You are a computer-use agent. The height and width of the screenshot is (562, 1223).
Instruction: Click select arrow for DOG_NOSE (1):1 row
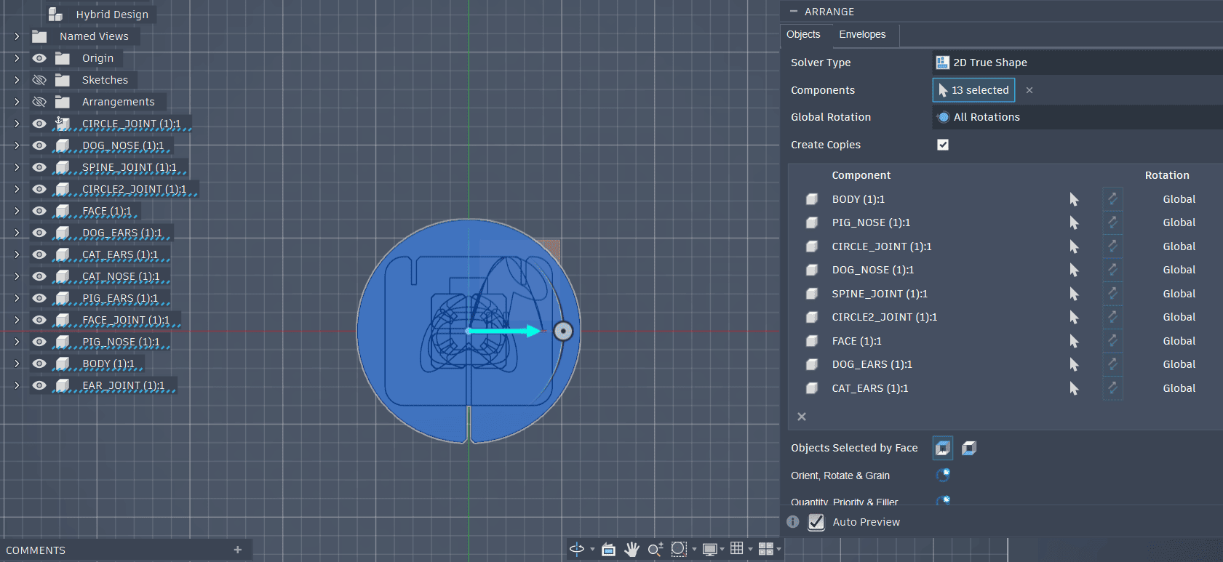(1074, 270)
